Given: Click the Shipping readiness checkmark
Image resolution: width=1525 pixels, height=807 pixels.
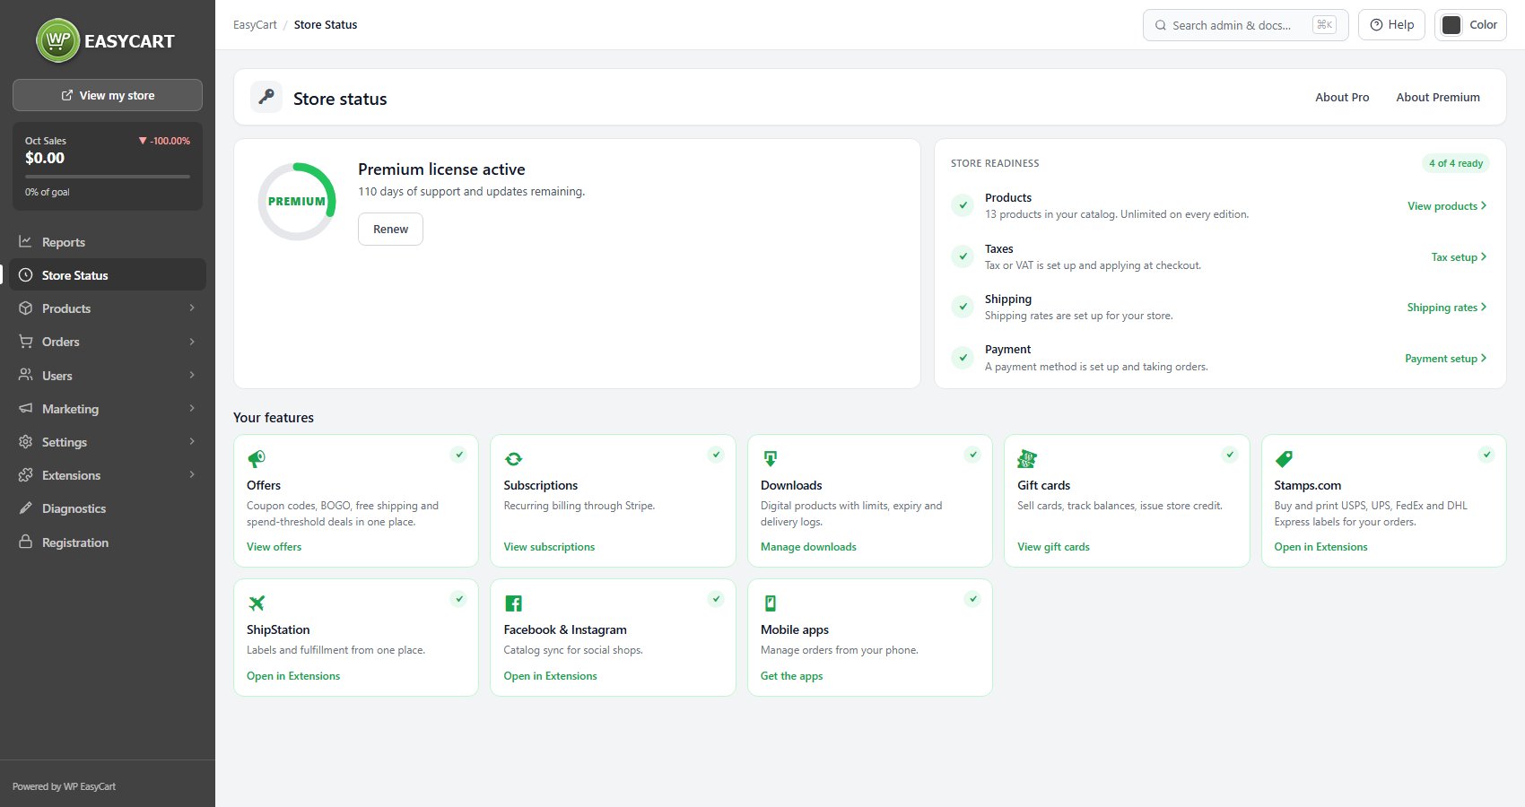Looking at the screenshot, I should tap(963, 307).
